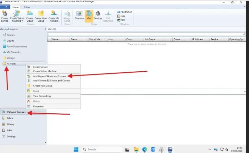Show the Services view
The height and width of the screenshot is (153, 249).
point(98,15)
